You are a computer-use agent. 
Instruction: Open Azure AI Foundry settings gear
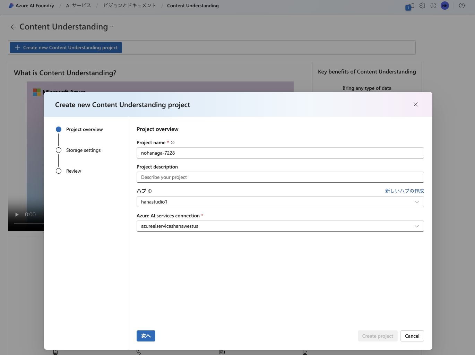422,6
